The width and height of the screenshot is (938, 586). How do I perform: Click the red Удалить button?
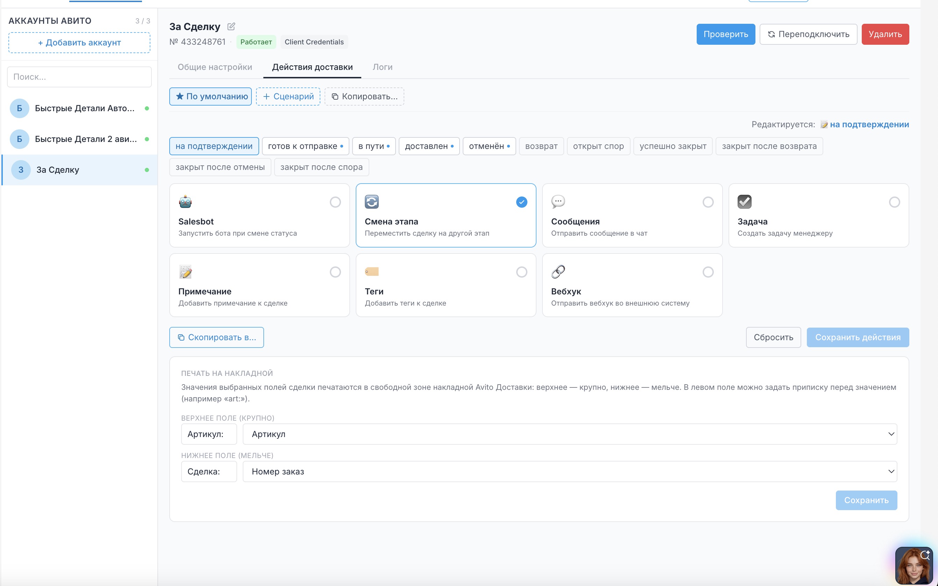[885, 34]
